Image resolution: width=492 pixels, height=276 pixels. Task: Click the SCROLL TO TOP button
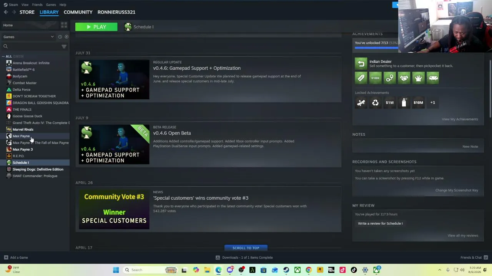click(x=246, y=248)
